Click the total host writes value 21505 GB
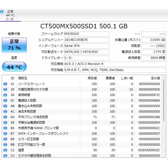The image size is (168, 168). (x=154, y=40)
